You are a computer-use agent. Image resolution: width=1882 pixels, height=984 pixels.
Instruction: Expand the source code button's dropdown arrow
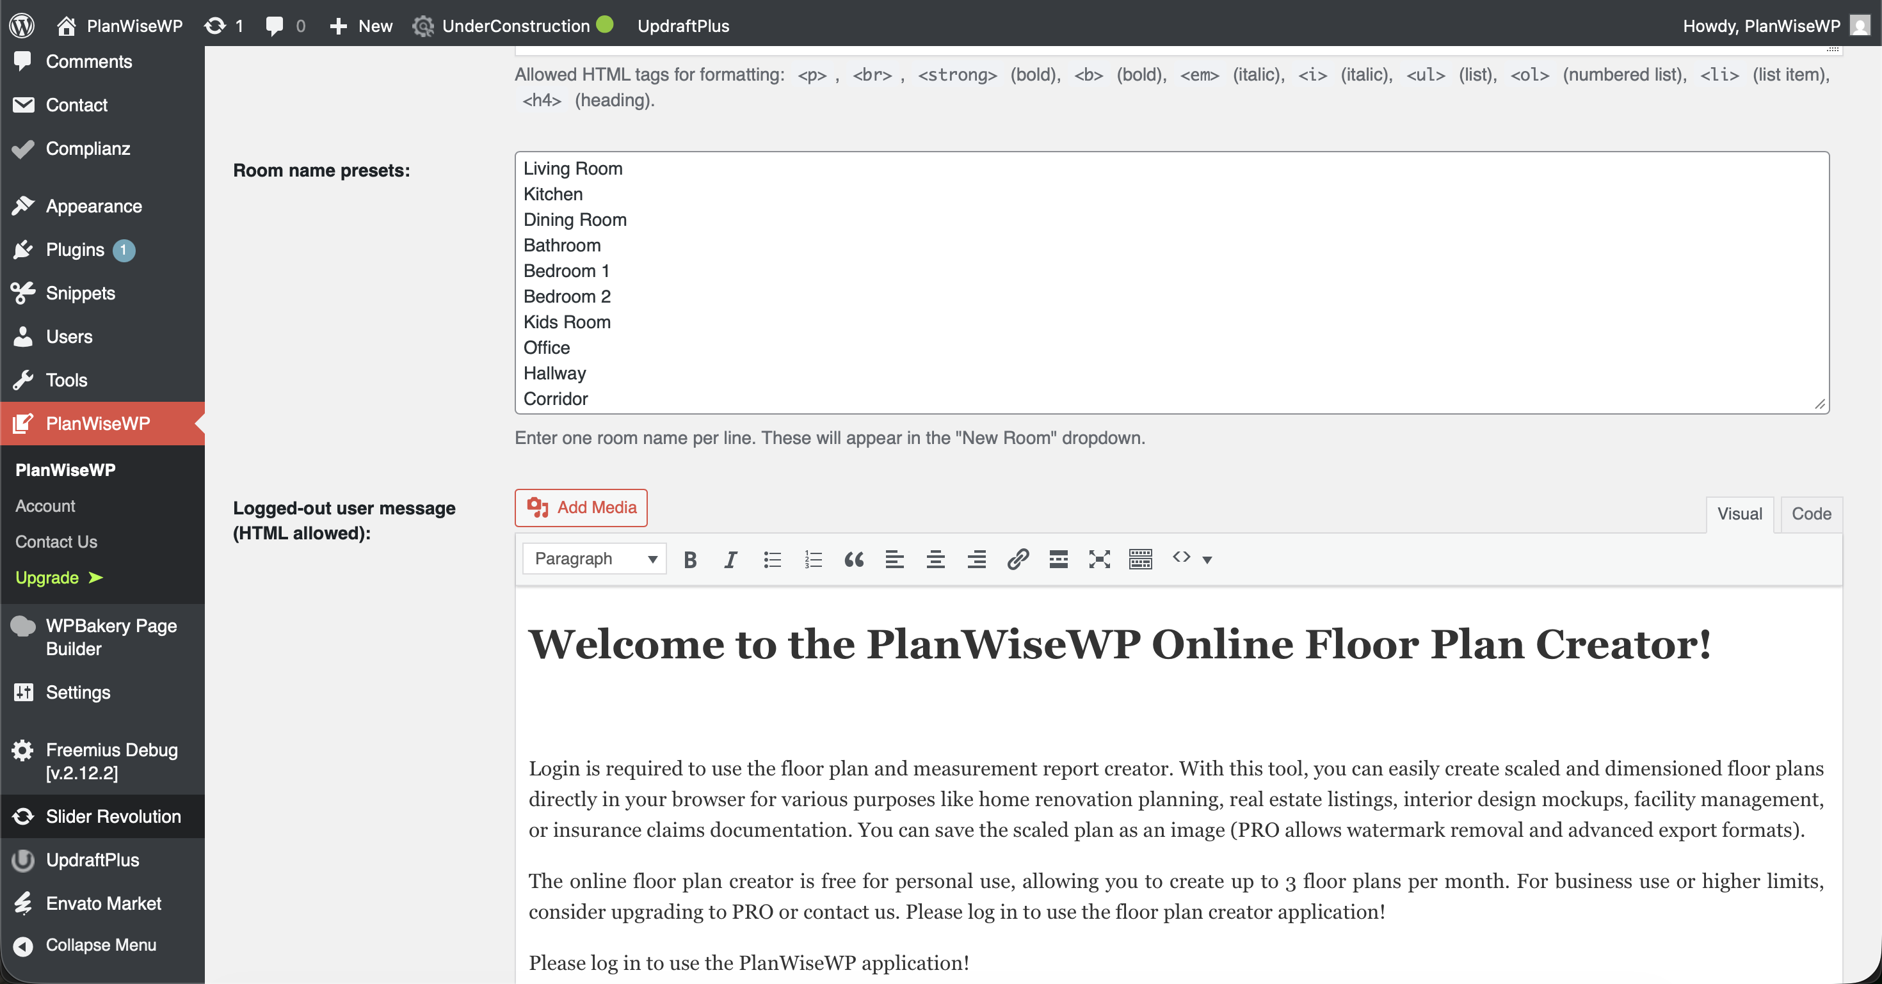coord(1208,560)
